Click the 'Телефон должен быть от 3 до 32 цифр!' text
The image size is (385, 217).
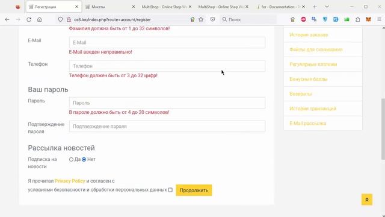click(113, 75)
